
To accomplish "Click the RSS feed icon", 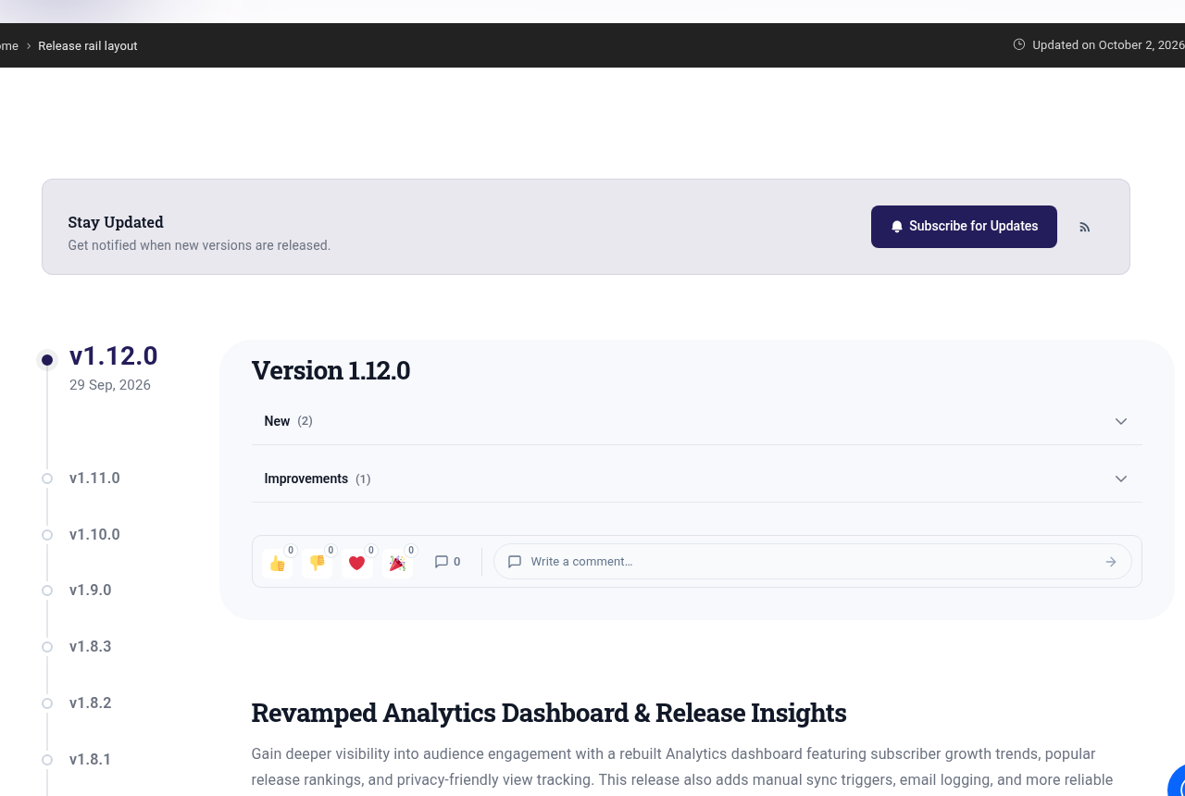I will (x=1085, y=227).
